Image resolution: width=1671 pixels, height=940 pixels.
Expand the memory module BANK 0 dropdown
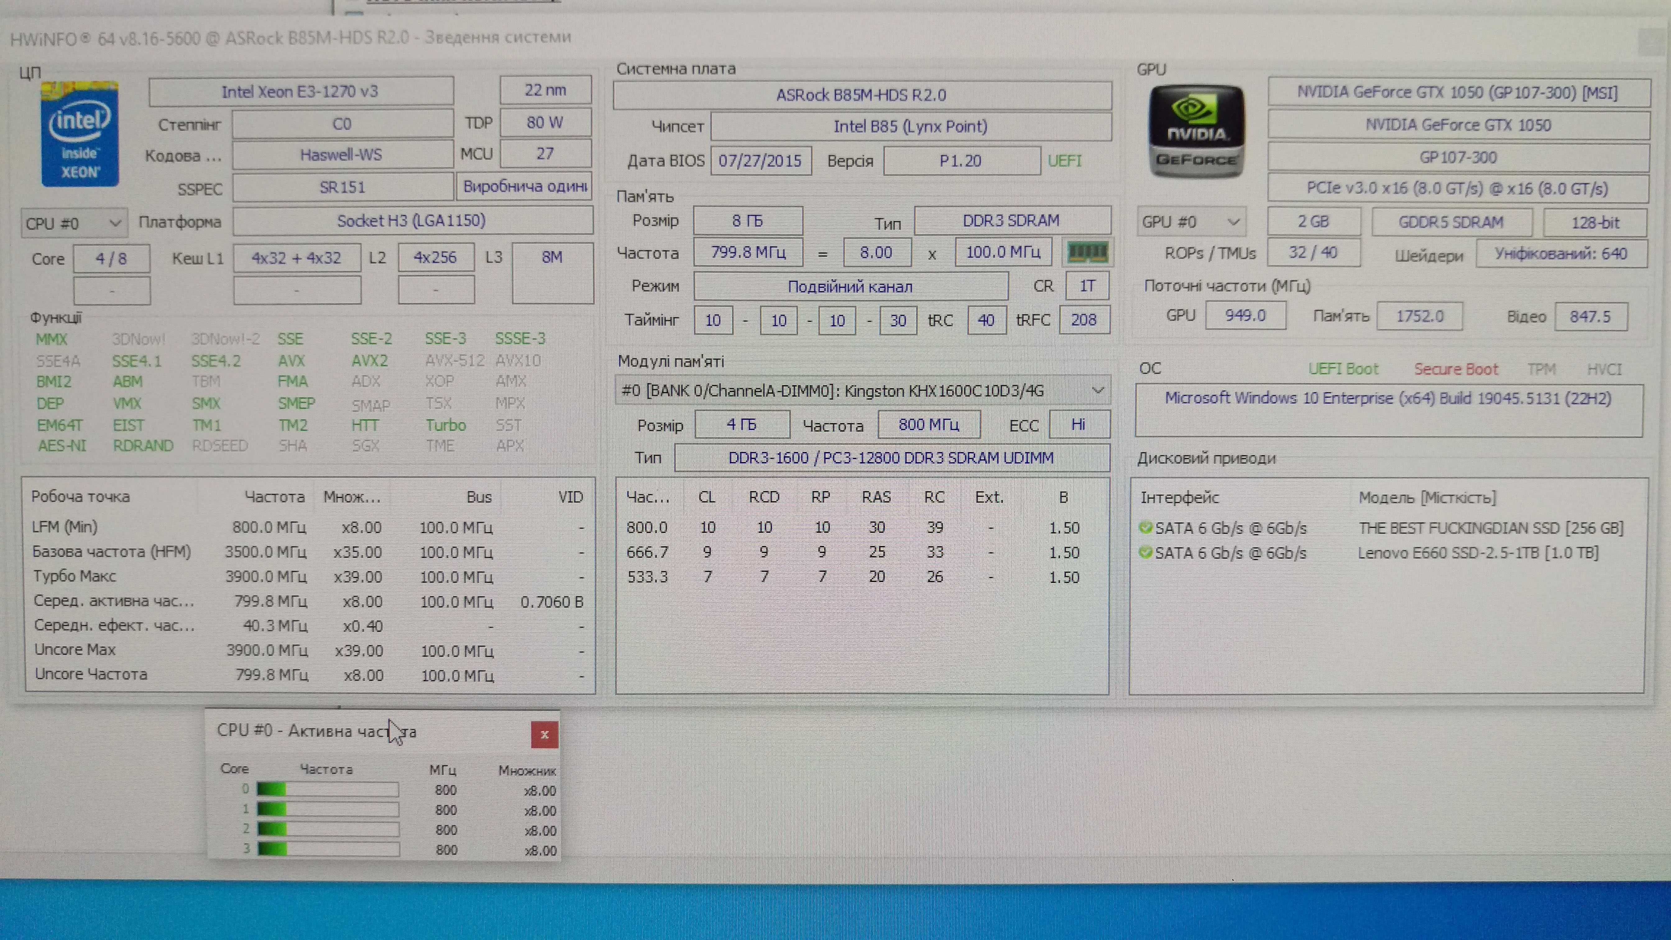(x=863, y=390)
